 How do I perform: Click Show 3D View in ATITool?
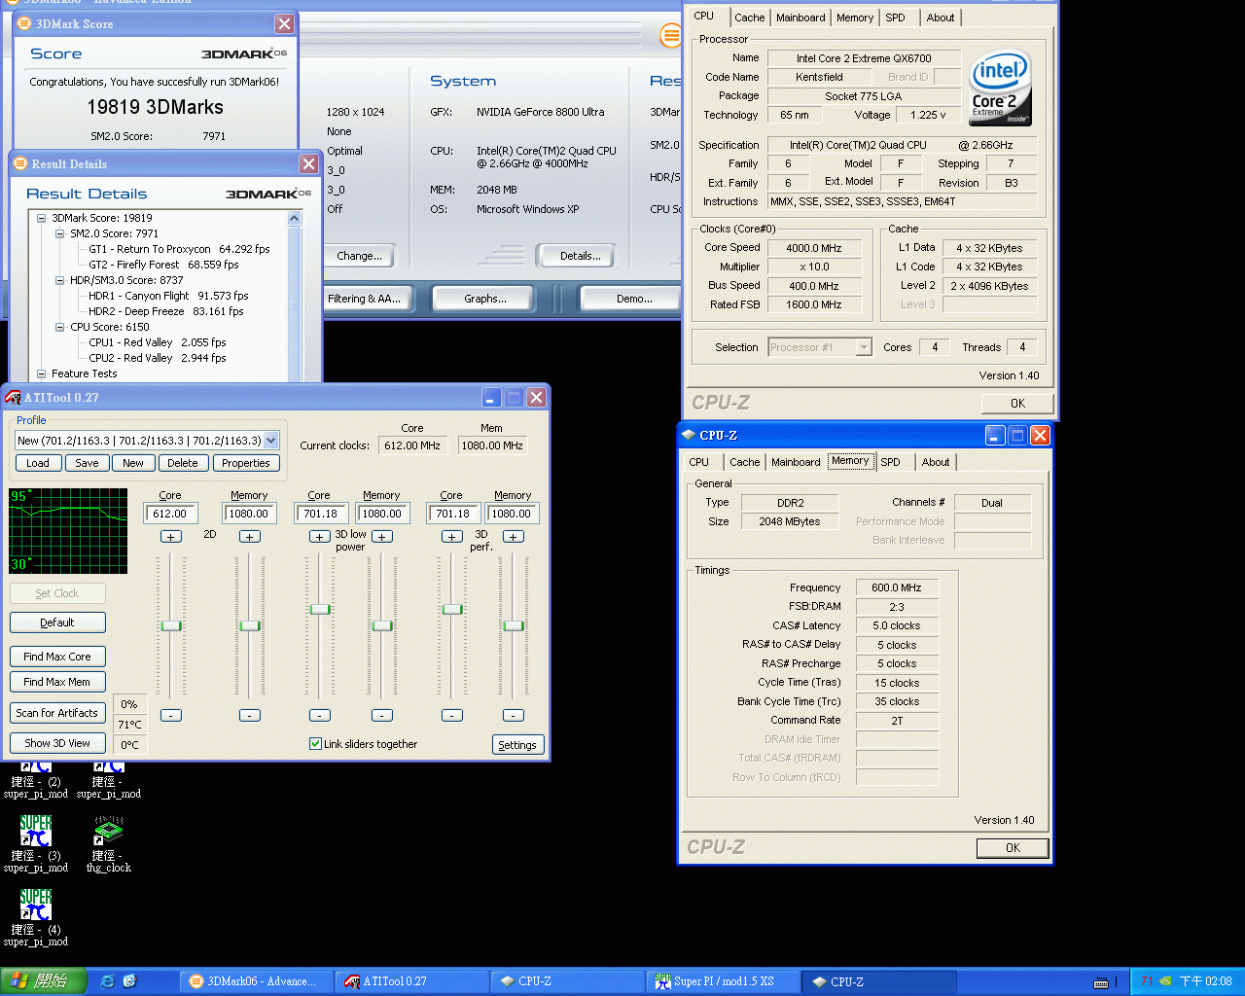(57, 743)
